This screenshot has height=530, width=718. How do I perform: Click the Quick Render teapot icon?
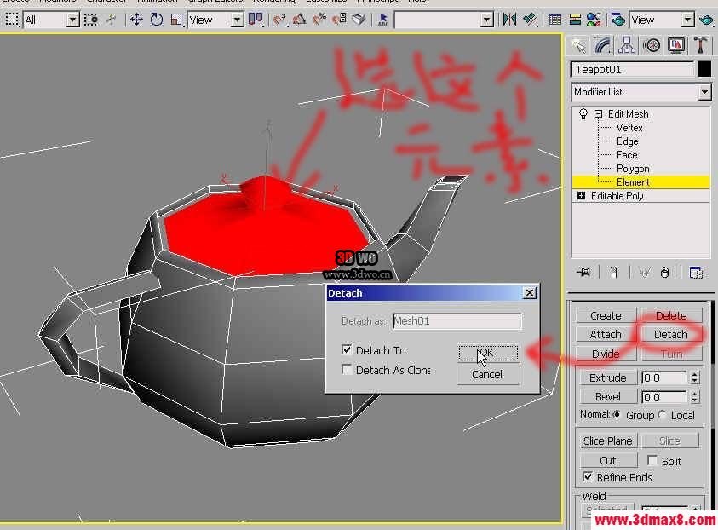click(x=706, y=20)
